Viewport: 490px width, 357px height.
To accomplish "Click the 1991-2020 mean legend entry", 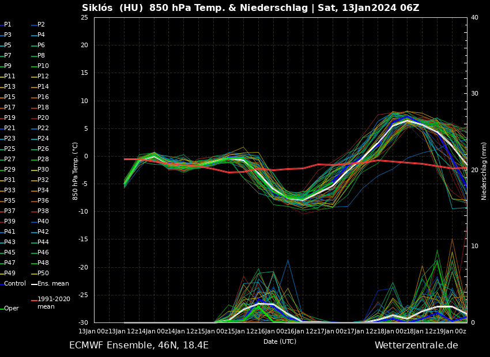I will (54, 303).
